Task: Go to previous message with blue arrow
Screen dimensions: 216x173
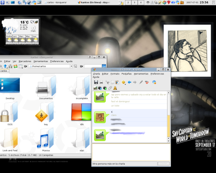Action: (130, 82)
